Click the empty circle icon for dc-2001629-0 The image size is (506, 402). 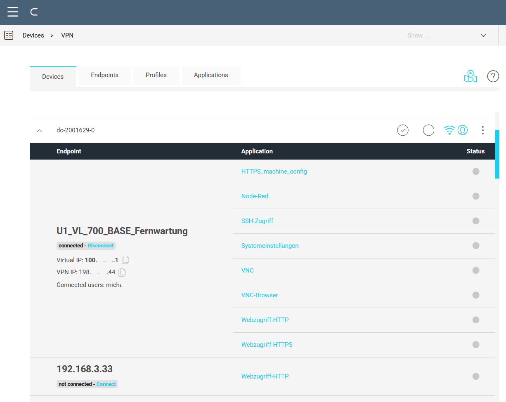coord(429,130)
